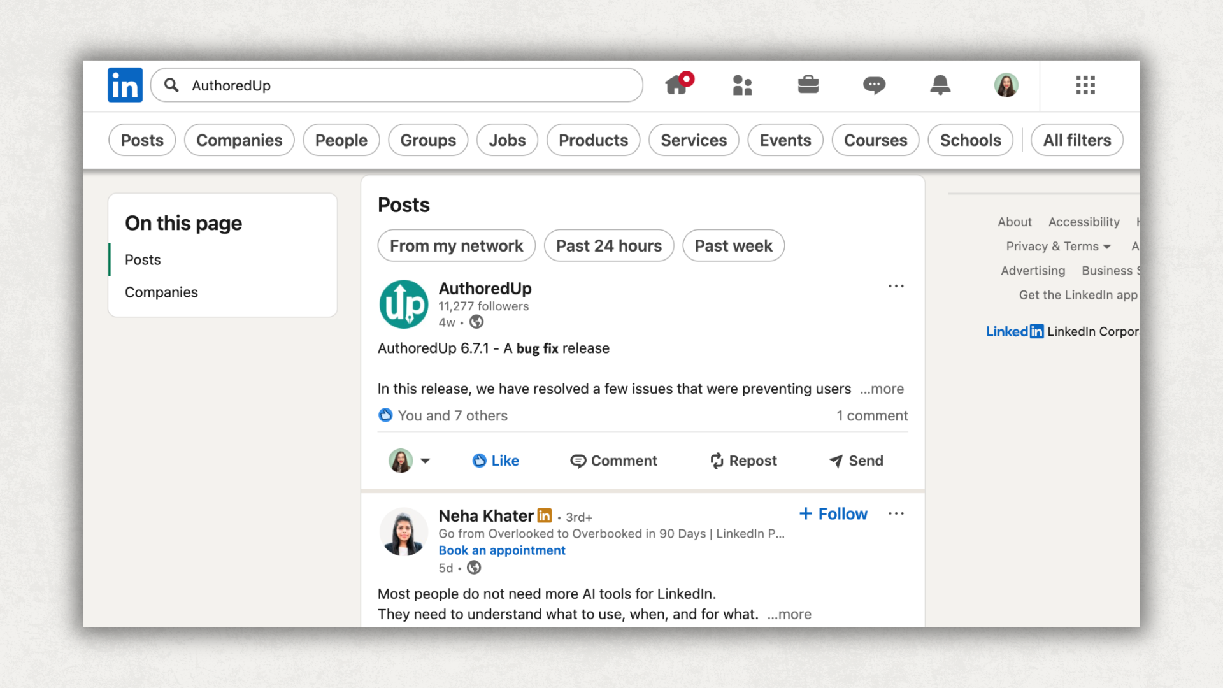The height and width of the screenshot is (688, 1223).
Task: Select the Companies filter pill
Action: click(240, 140)
